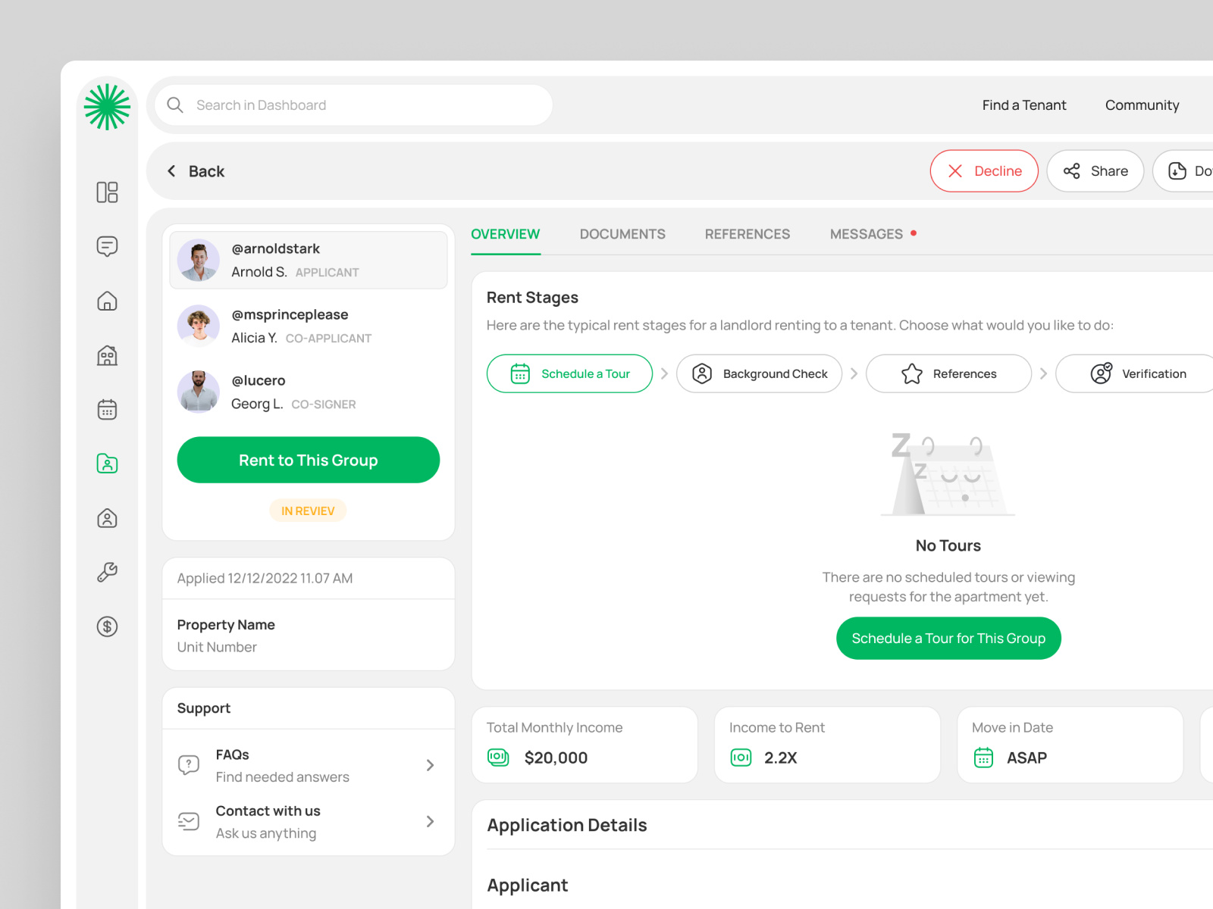The width and height of the screenshot is (1213, 909).
Task: Open the References tab
Action: [747, 234]
